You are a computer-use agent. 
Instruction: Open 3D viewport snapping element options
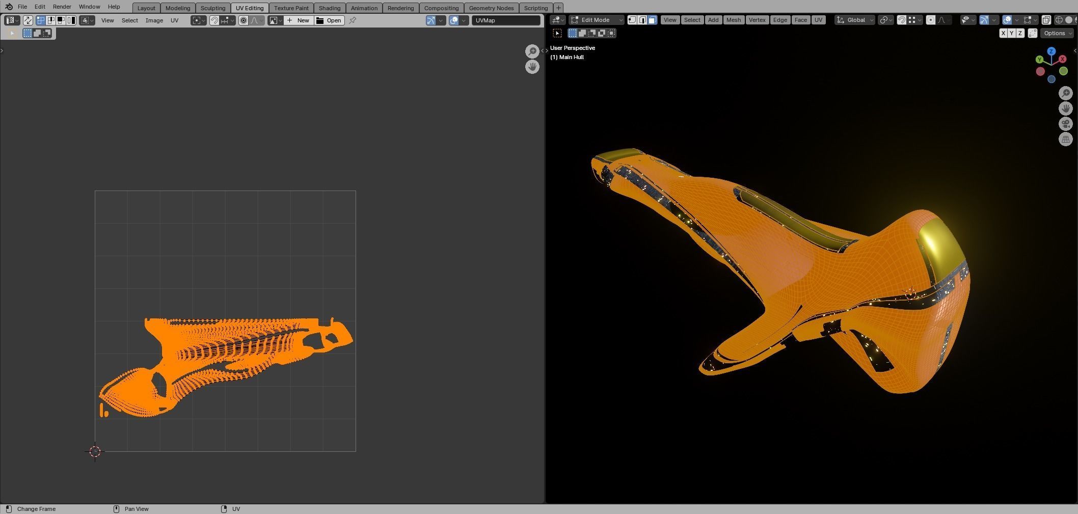pyautogui.click(x=915, y=20)
